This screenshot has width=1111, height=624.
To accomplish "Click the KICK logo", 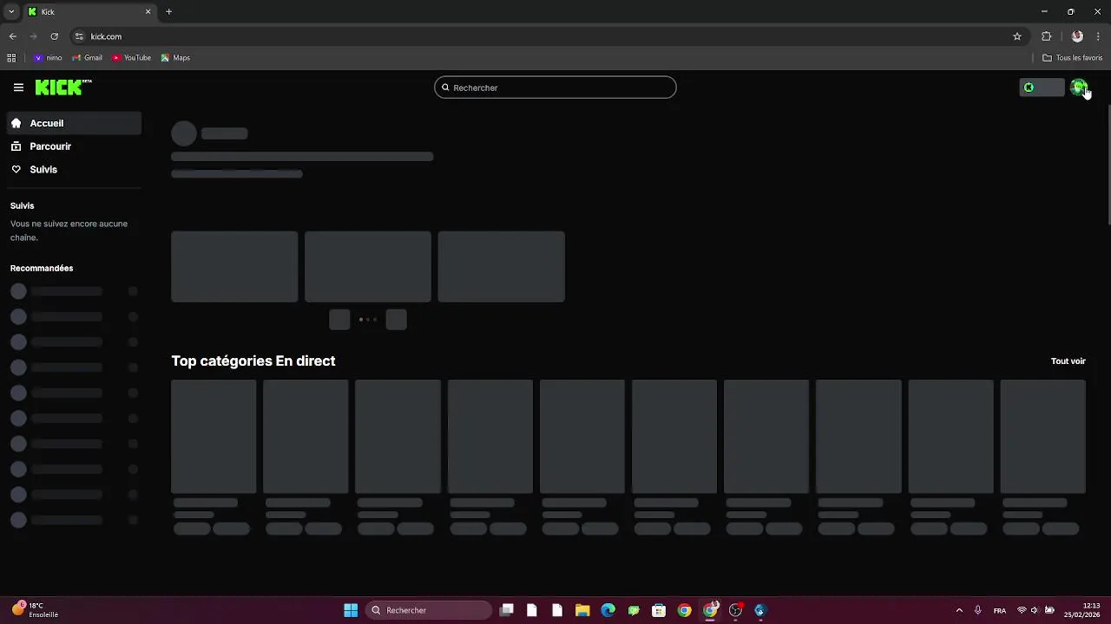I will [x=63, y=87].
